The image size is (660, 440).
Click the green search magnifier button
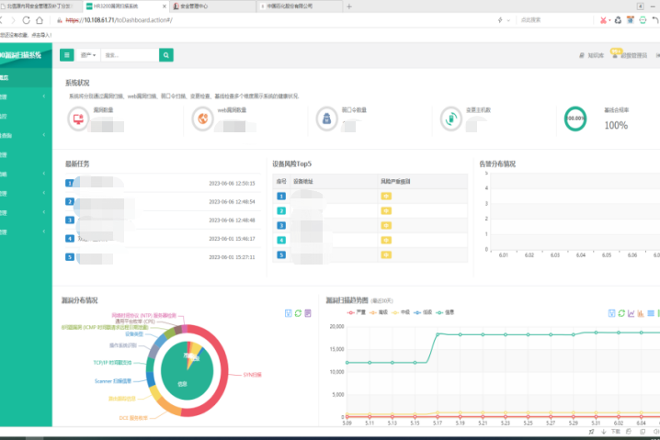pos(165,55)
